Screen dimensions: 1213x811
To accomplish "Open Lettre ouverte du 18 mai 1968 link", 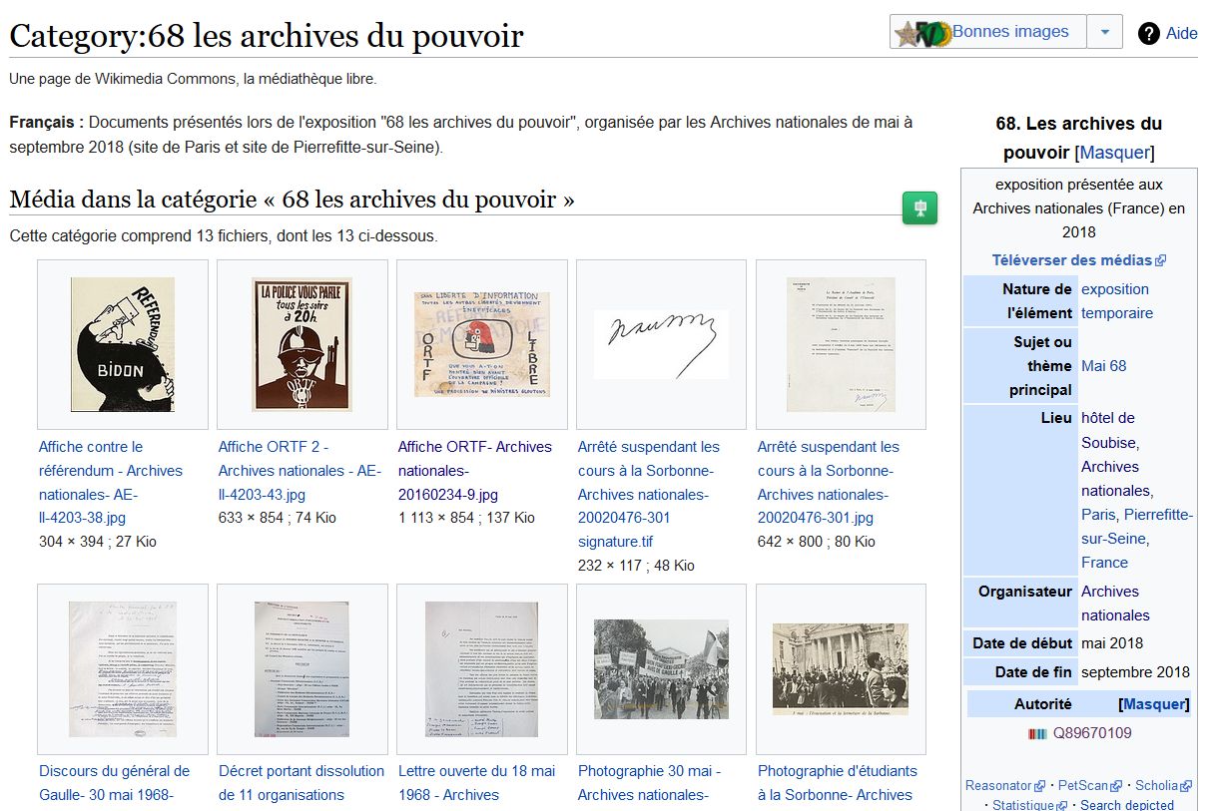I will 477,783.
